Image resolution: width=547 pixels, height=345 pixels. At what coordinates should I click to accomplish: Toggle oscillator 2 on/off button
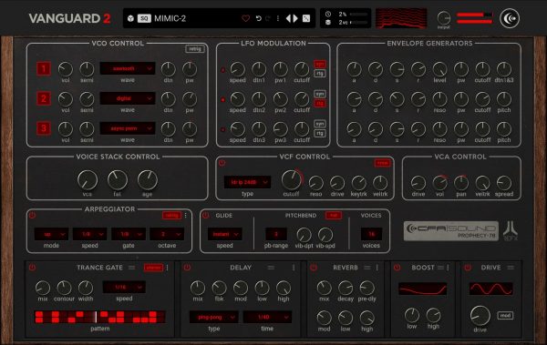44,98
